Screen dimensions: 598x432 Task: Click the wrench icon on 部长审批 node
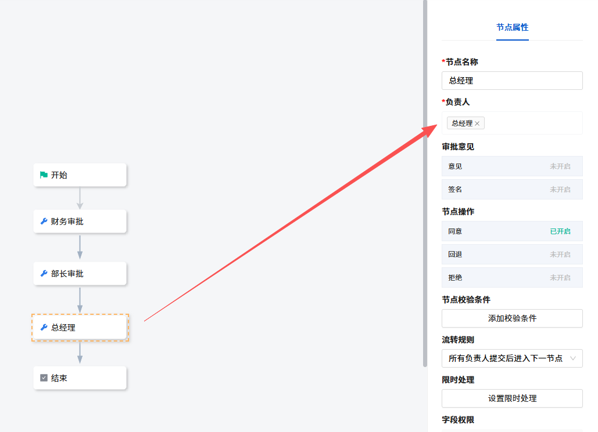[44, 273]
